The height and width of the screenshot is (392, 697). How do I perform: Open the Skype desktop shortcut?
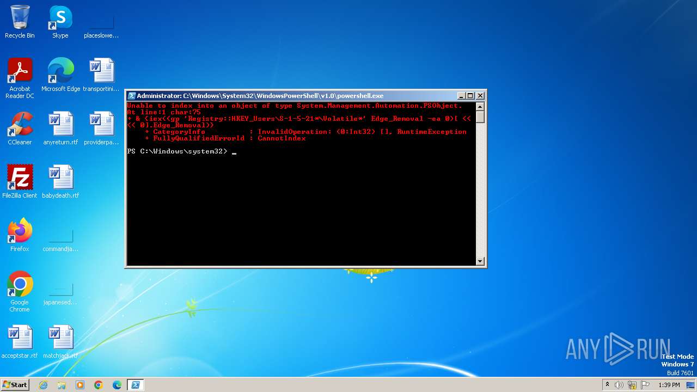click(60, 22)
